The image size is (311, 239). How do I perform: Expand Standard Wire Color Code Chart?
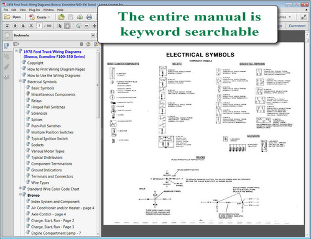coord(21,188)
